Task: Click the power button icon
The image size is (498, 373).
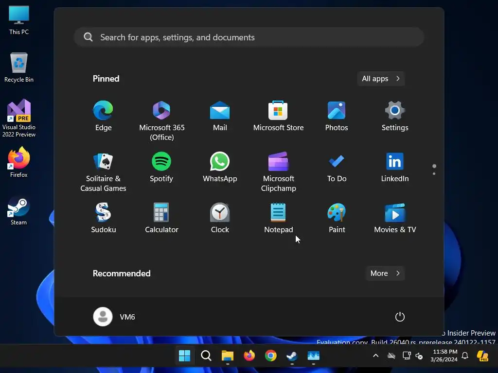Action: pos(400,317)
